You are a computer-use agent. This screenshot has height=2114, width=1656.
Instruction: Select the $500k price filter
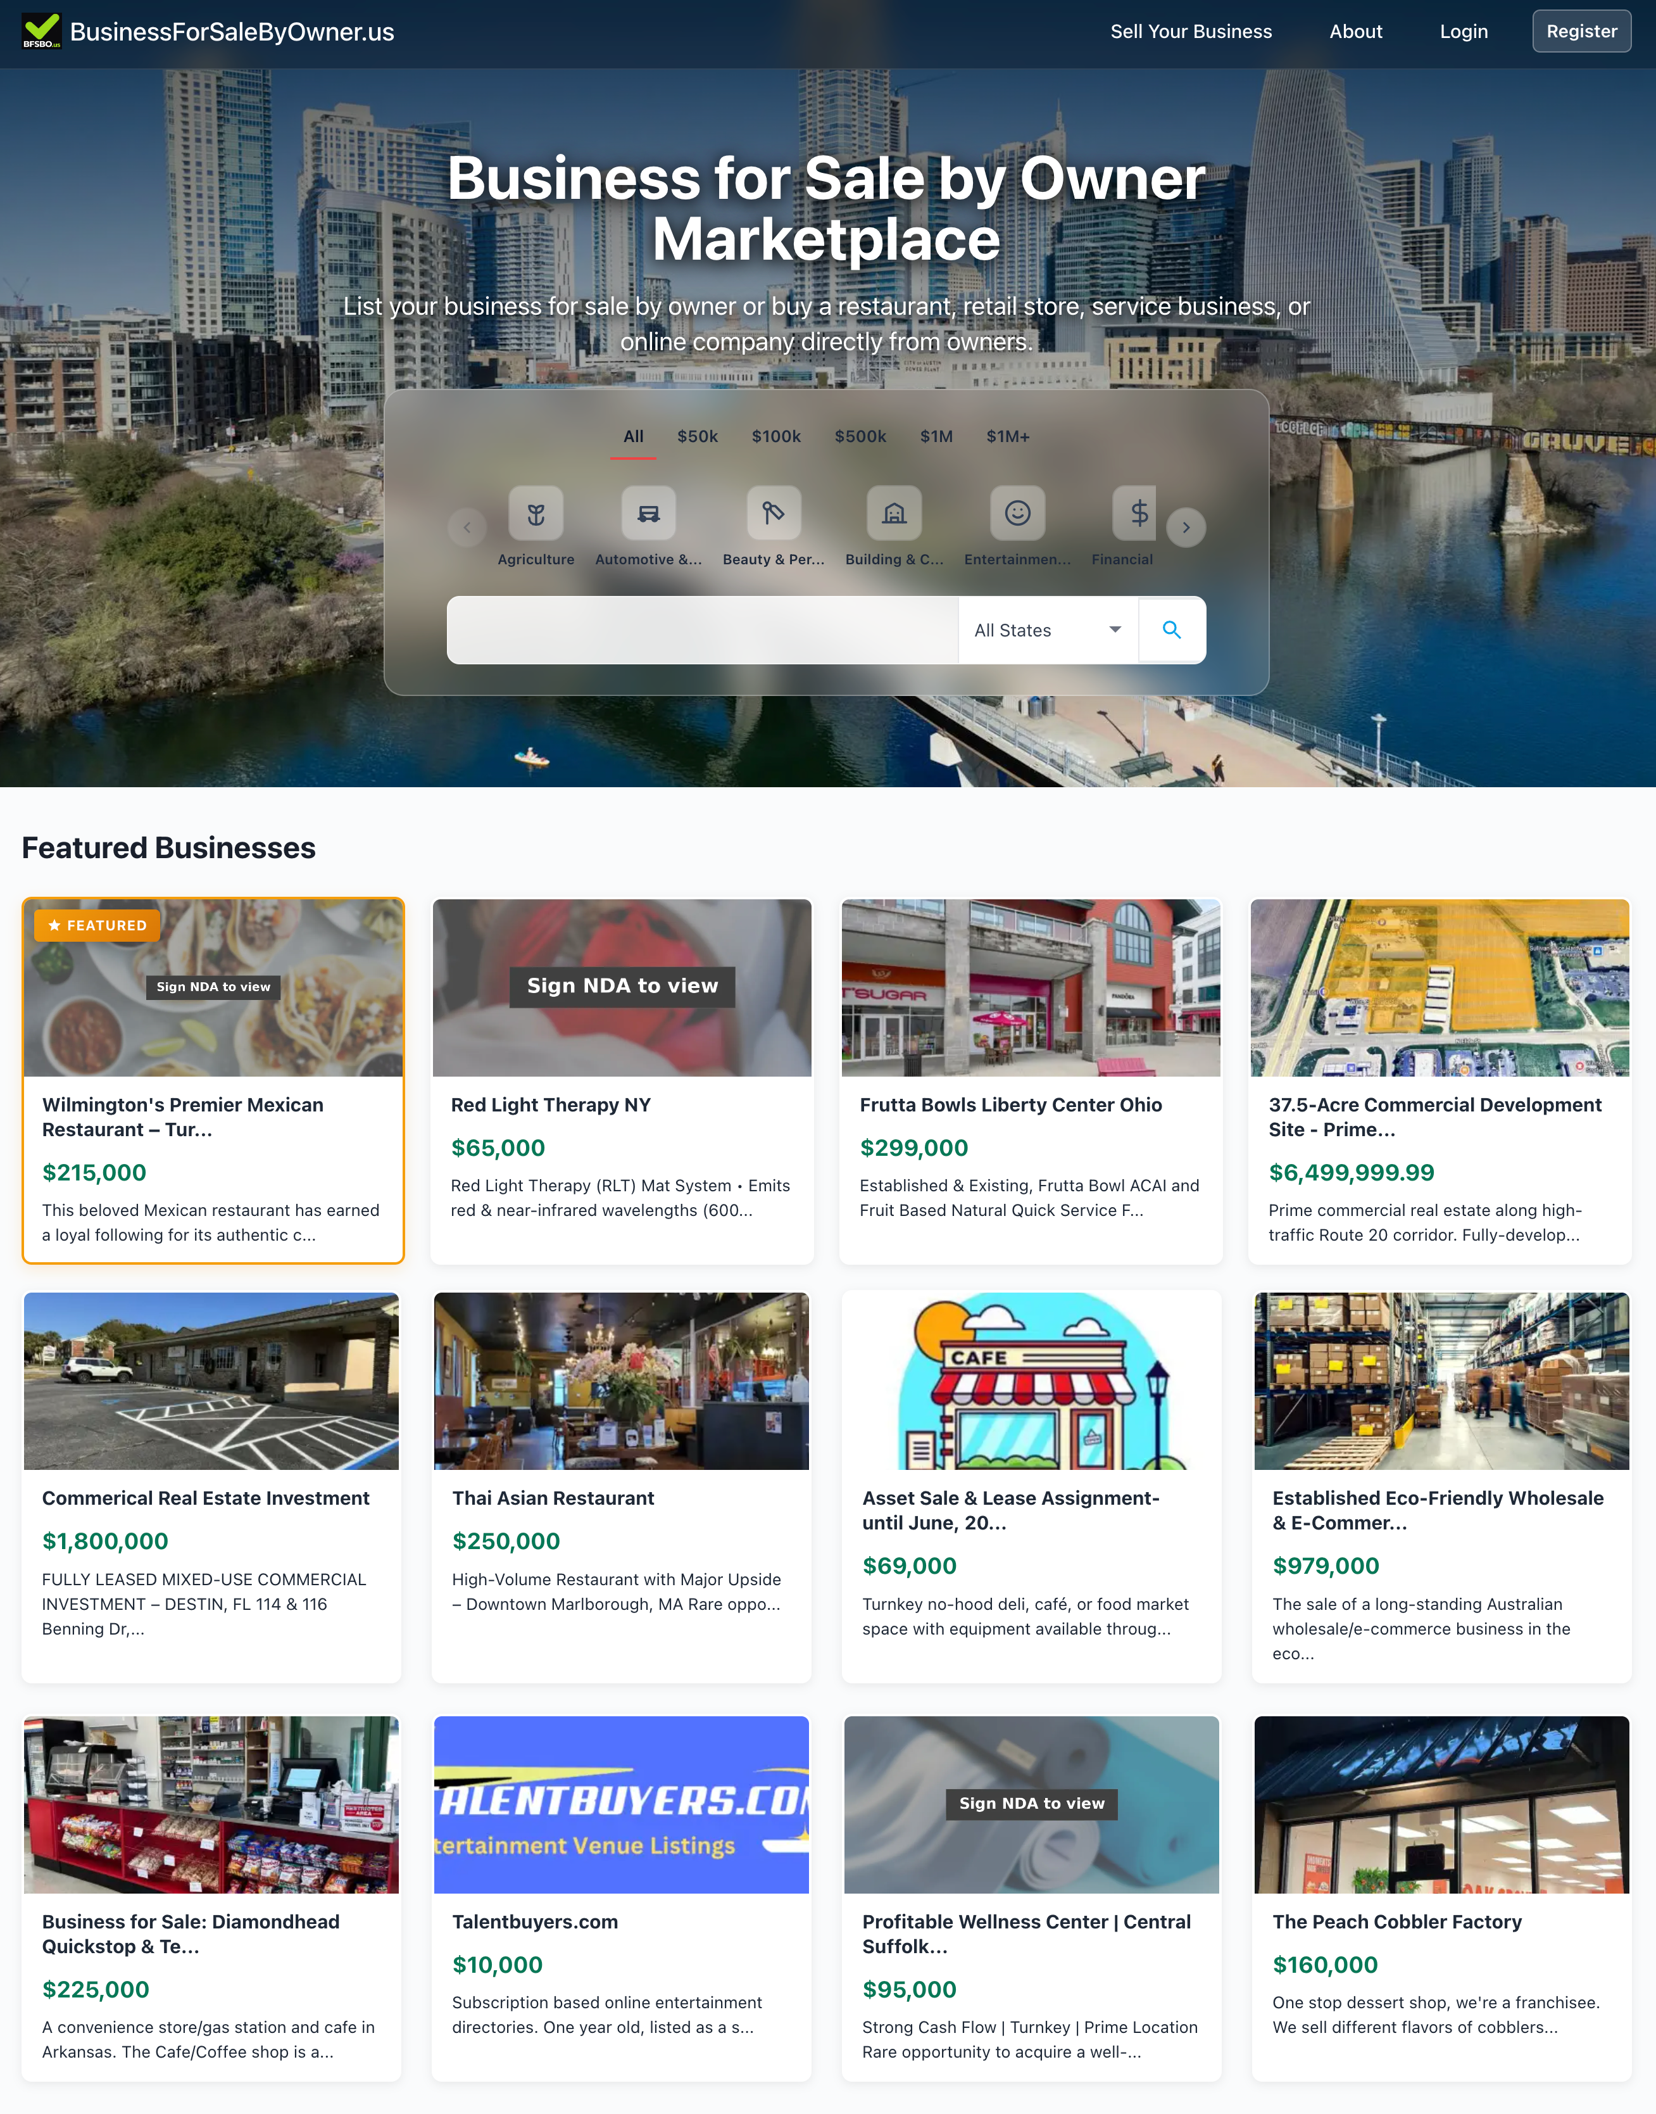tap(860, 436)
